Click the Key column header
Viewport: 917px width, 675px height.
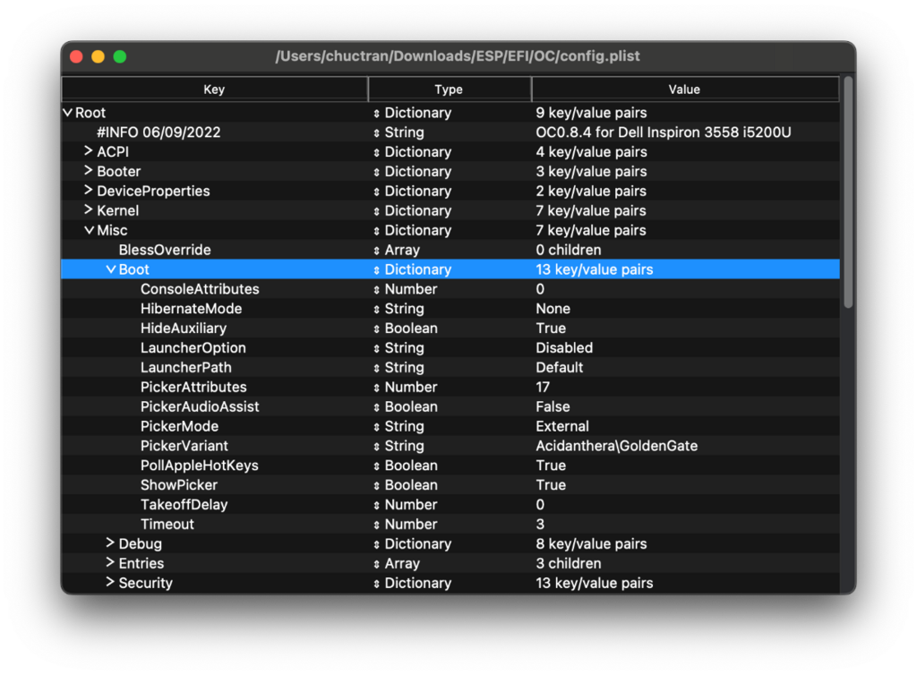point(214,90)
